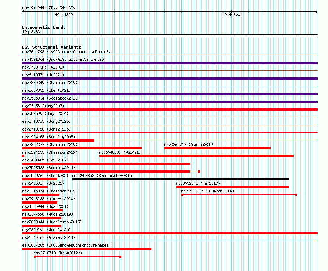Select nsv953599 (Dogan2014) label
The image size is (328, 271).
pyautogui.click(x=45, y=114)
